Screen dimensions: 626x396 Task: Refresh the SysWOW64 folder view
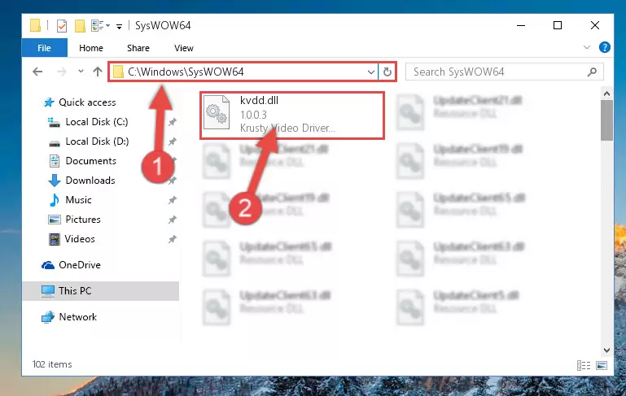387,72
